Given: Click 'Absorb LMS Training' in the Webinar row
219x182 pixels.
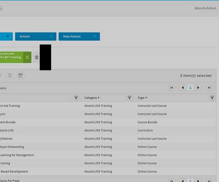Looking at the screenshot, I should click(x=98, y=139).
